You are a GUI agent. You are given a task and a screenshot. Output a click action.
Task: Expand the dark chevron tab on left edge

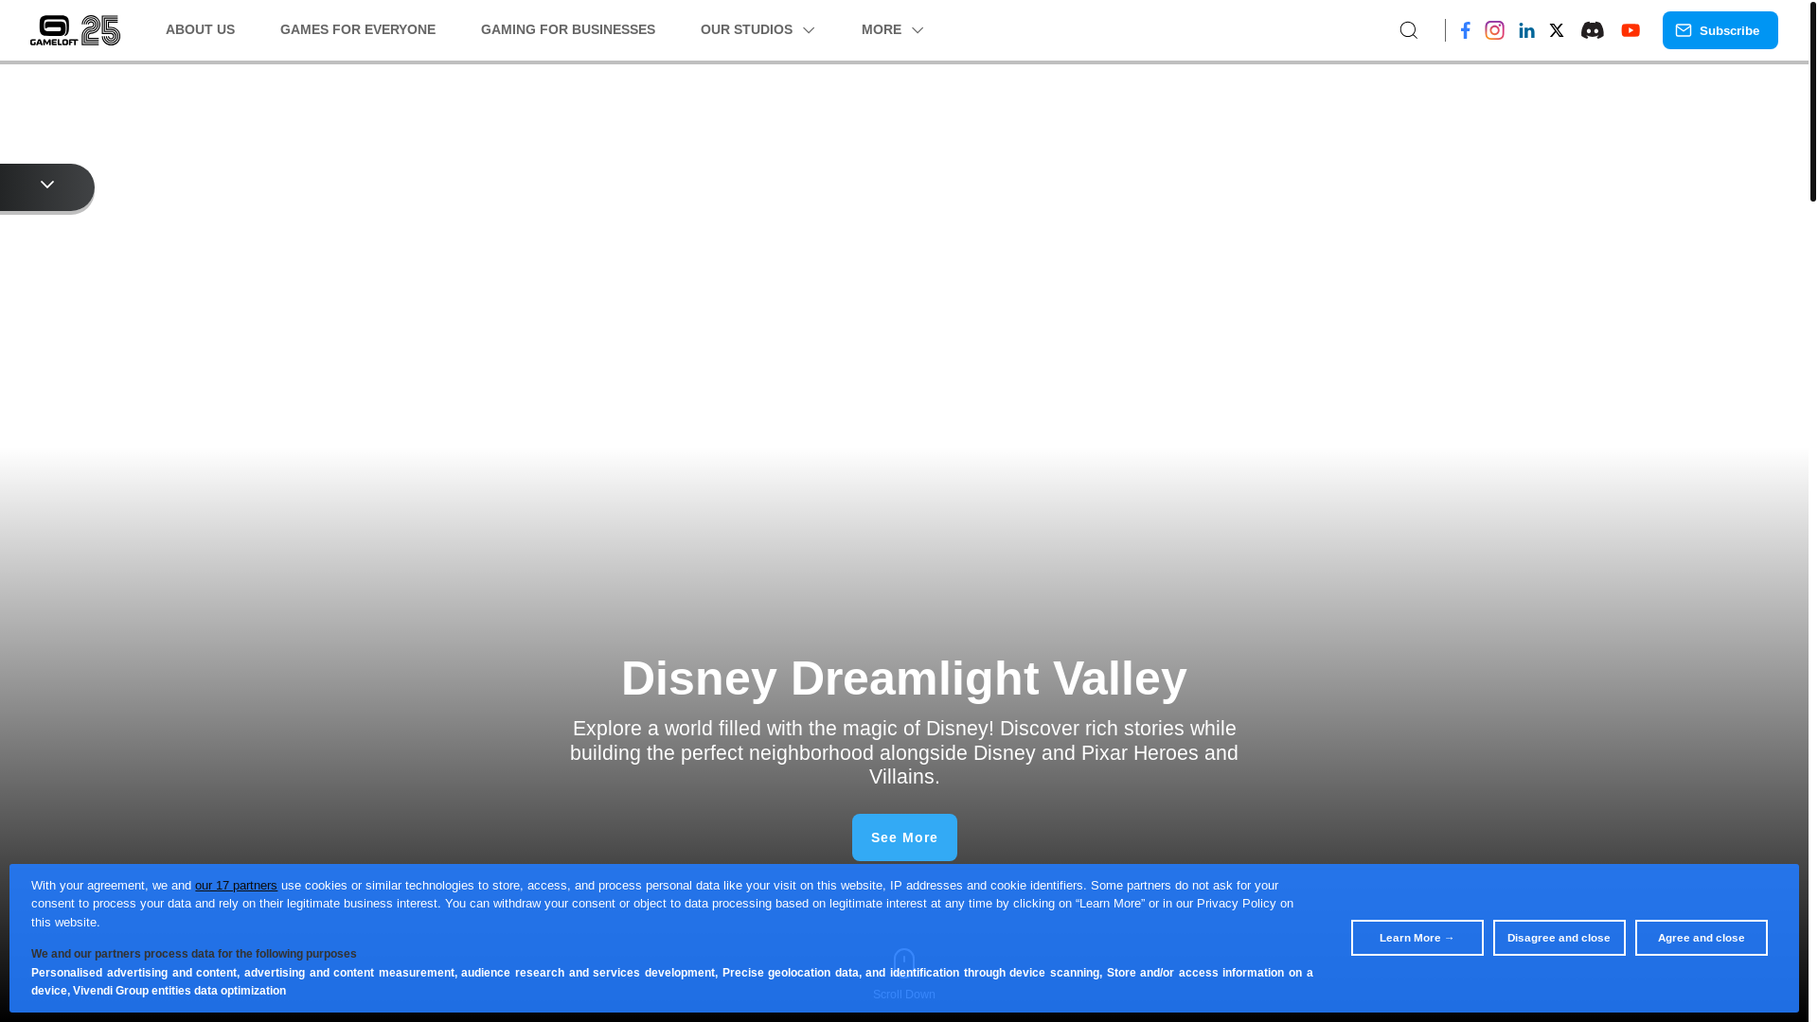46,186
